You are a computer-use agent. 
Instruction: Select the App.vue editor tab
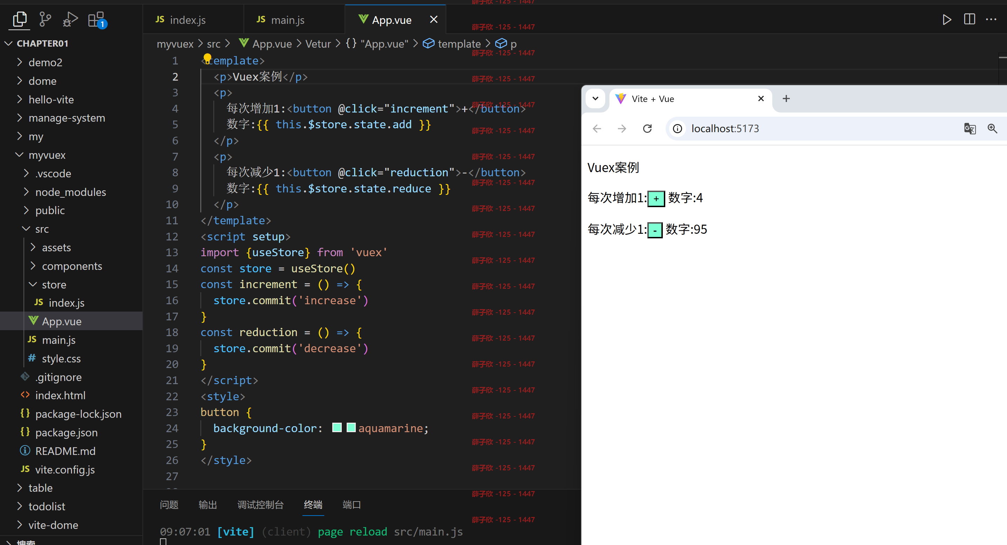[395, 20]
